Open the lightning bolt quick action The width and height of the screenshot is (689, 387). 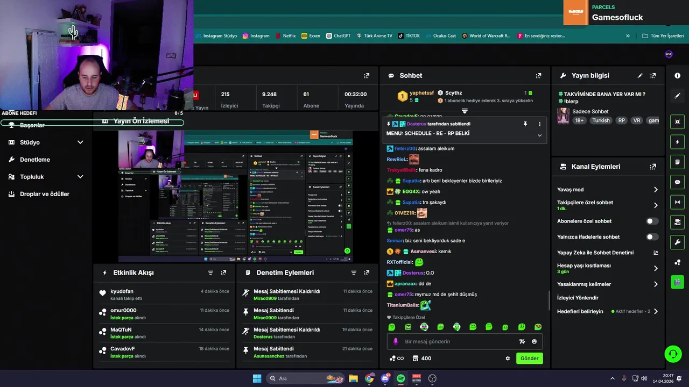pos(677,142)
